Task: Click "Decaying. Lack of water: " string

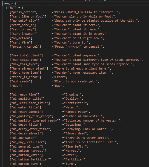Action: pyautogui.click(x=88, y=129)
